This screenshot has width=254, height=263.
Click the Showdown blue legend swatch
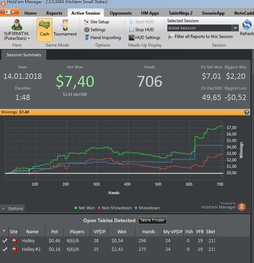136,208
